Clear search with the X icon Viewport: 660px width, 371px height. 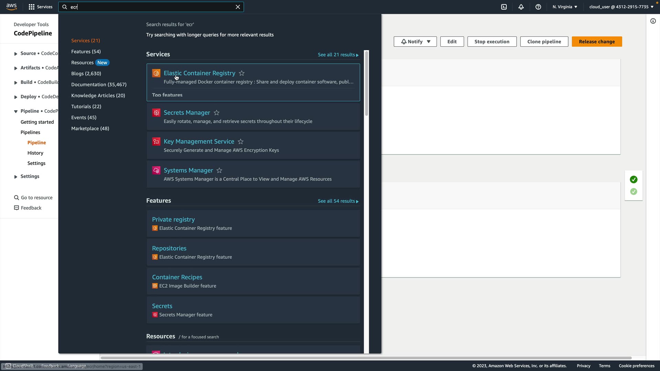[x=238, y=7]
